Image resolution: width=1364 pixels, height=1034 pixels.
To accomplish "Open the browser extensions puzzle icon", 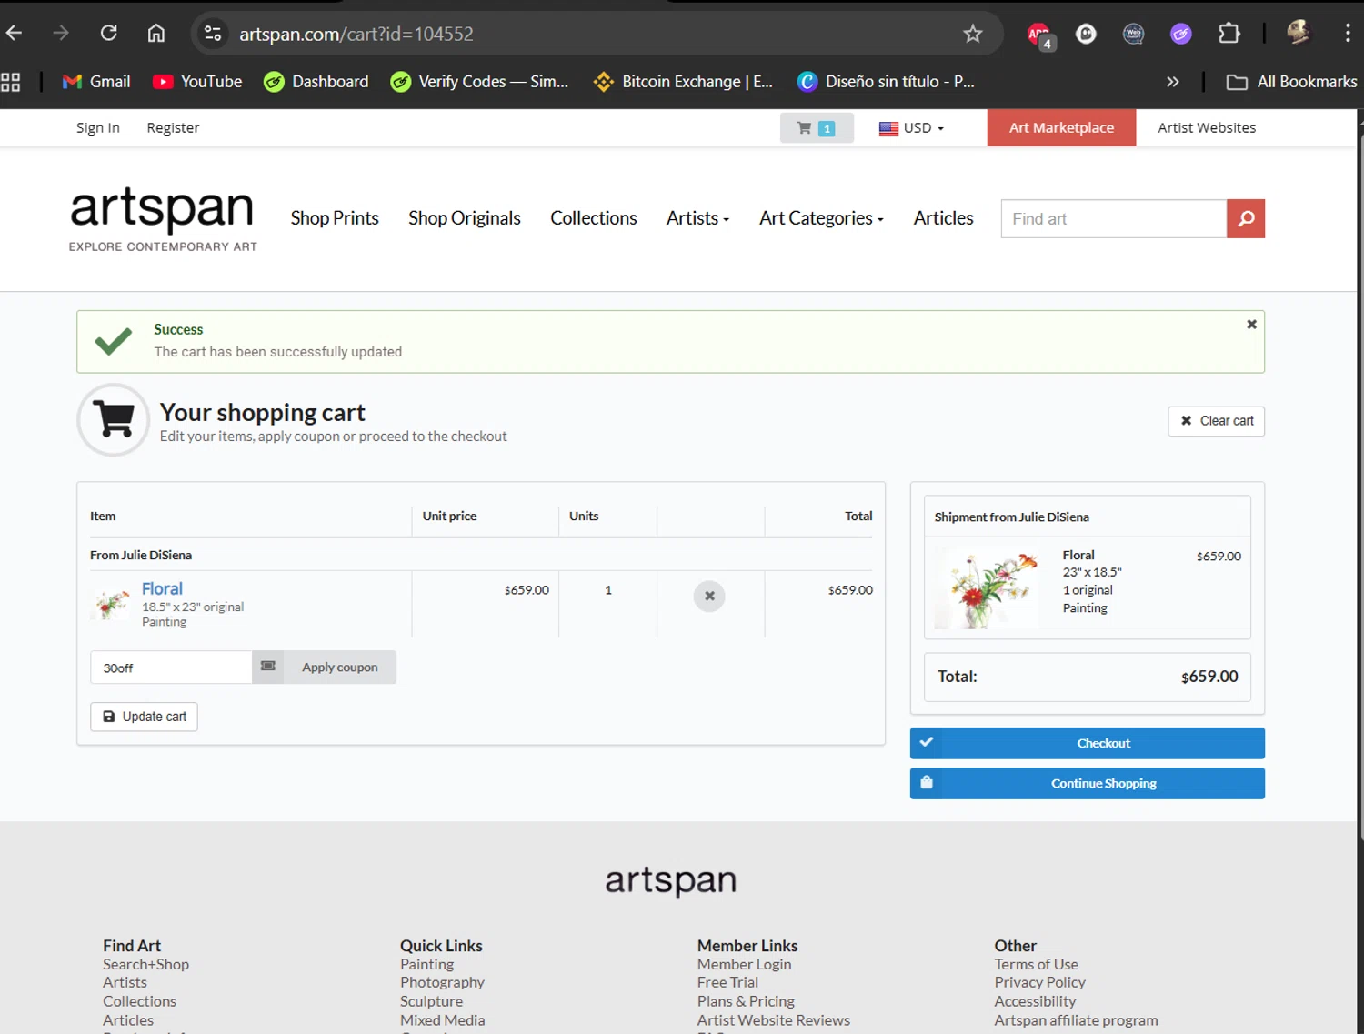I will coord(1229,34).
